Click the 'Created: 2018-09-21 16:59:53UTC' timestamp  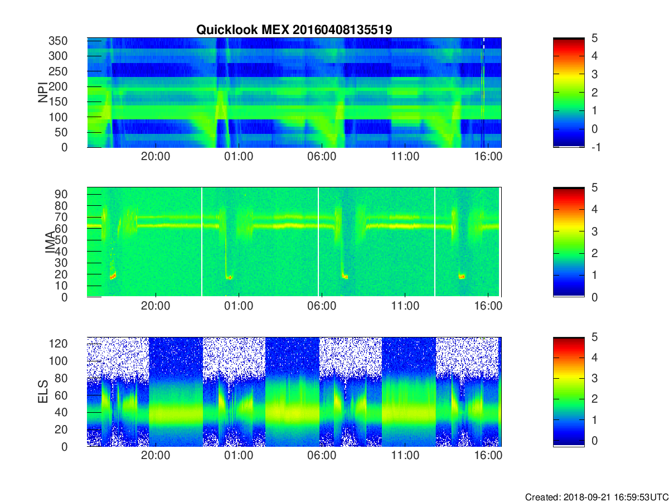tap(597, 497)
